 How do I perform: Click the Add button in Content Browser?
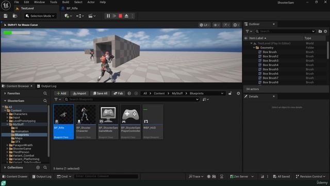[x=61, y=93]
